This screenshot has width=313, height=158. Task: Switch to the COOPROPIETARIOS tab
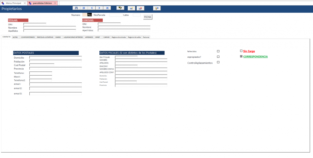[x=28, y=37]
